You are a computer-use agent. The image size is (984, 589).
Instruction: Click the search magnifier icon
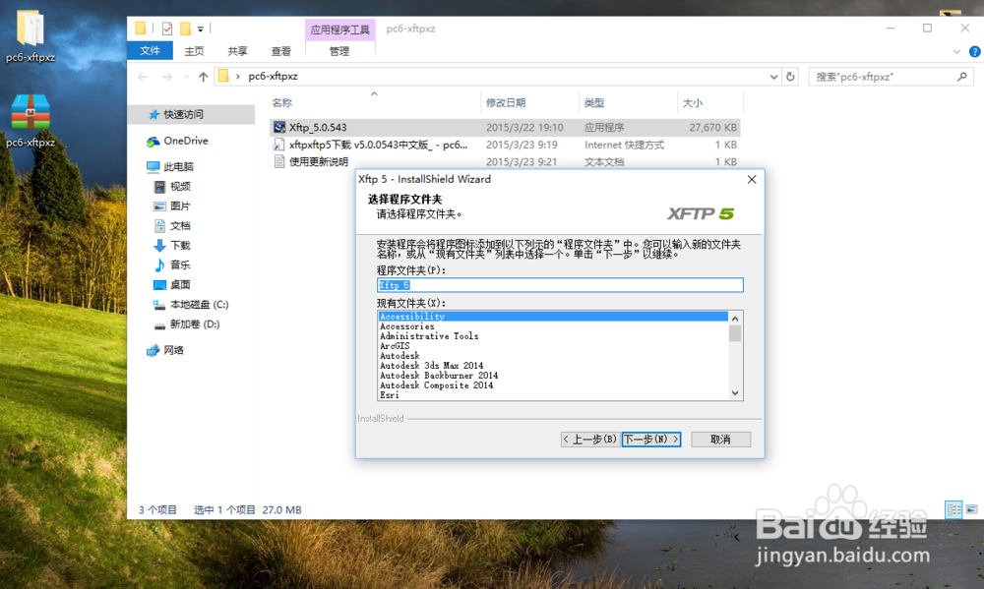point(962,77)
